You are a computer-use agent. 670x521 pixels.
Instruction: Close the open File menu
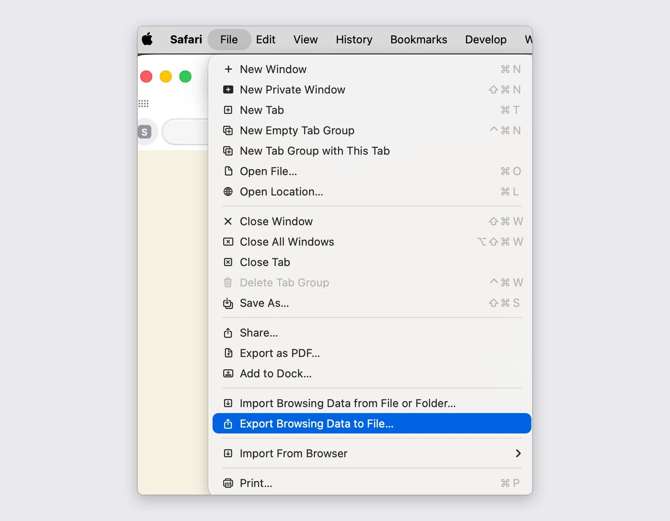click(x=229, y=40)
